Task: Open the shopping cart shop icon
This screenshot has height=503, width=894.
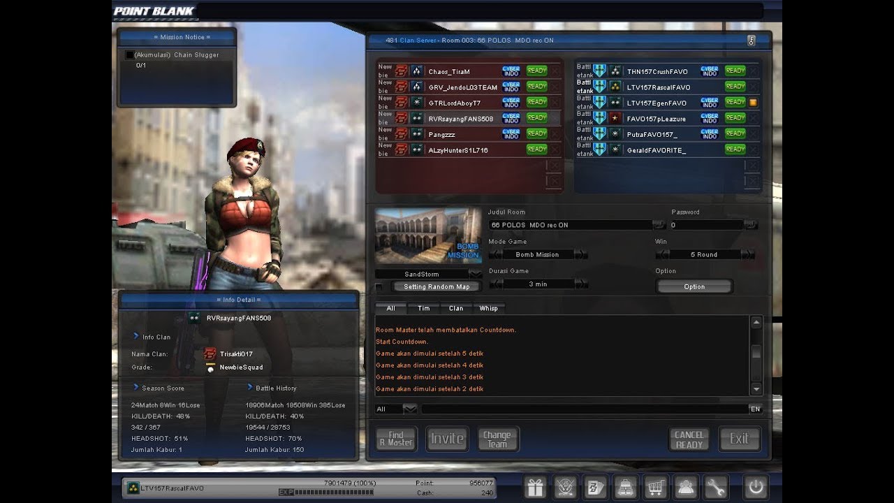Action: (x=655, y=486)
